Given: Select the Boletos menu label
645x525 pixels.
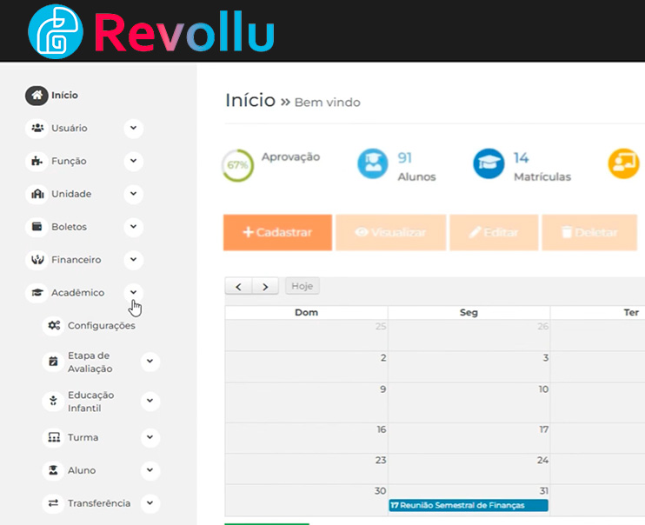Looking at the screenshot, I should point(70,227).
